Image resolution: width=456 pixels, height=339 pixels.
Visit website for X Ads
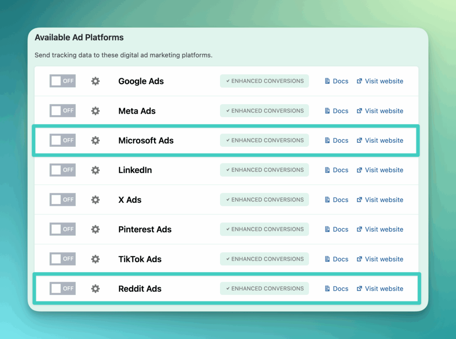click(x=380, y=200)
